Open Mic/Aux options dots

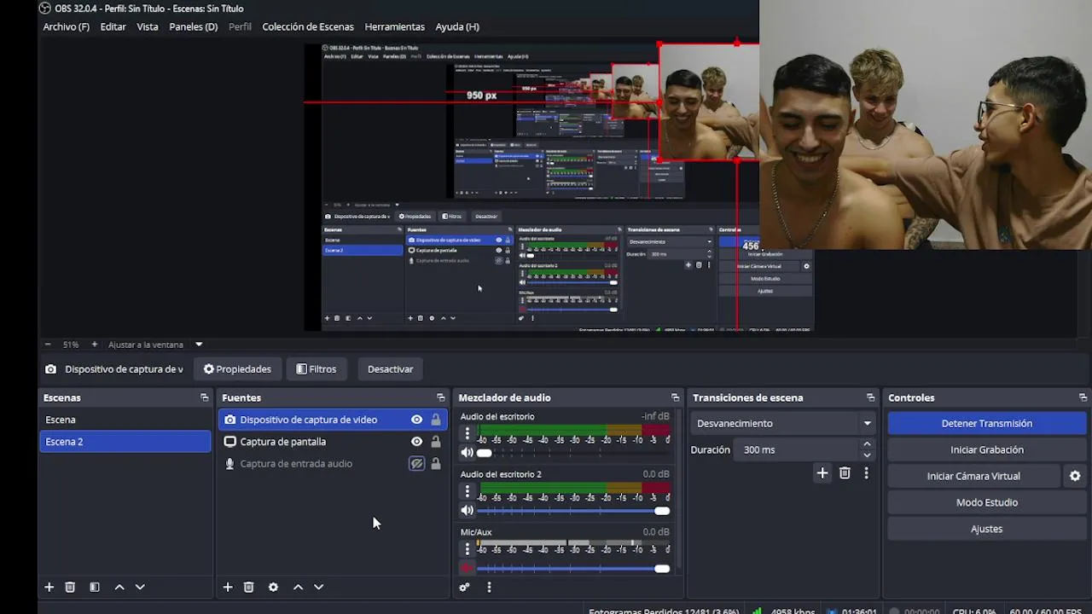coord(467,548)
